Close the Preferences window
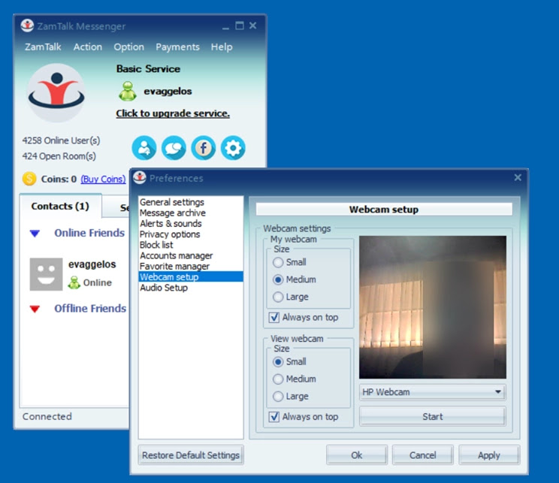 (x=518, y=177)
